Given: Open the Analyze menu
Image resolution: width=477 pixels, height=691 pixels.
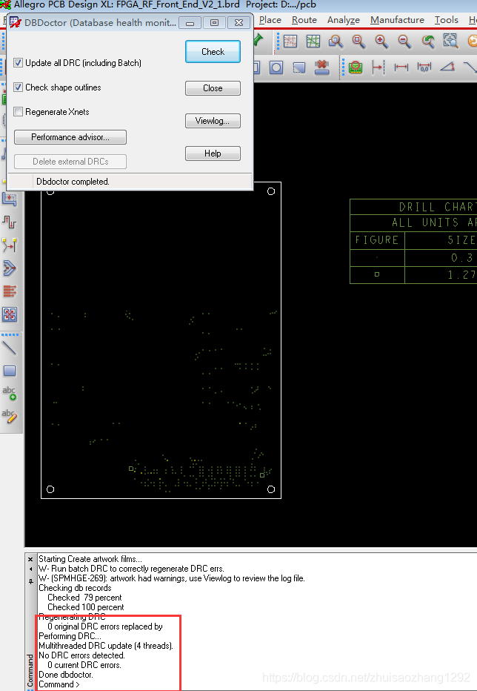Looking at the screenshot, I should [x=344, y=20].
